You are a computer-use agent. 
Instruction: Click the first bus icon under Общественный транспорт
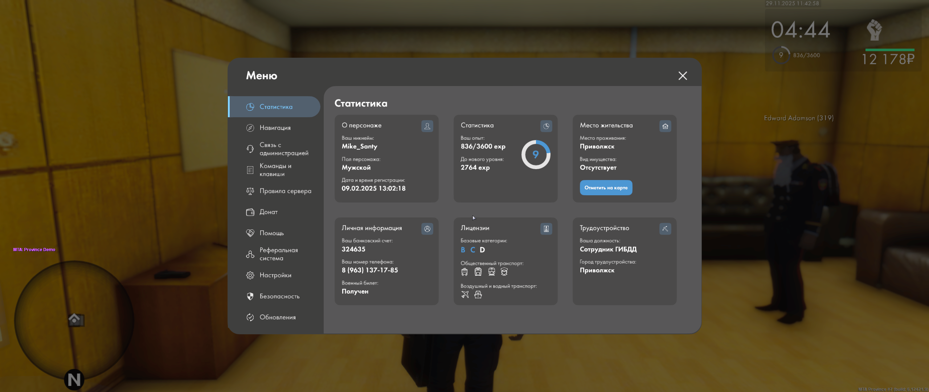point(464,272)
